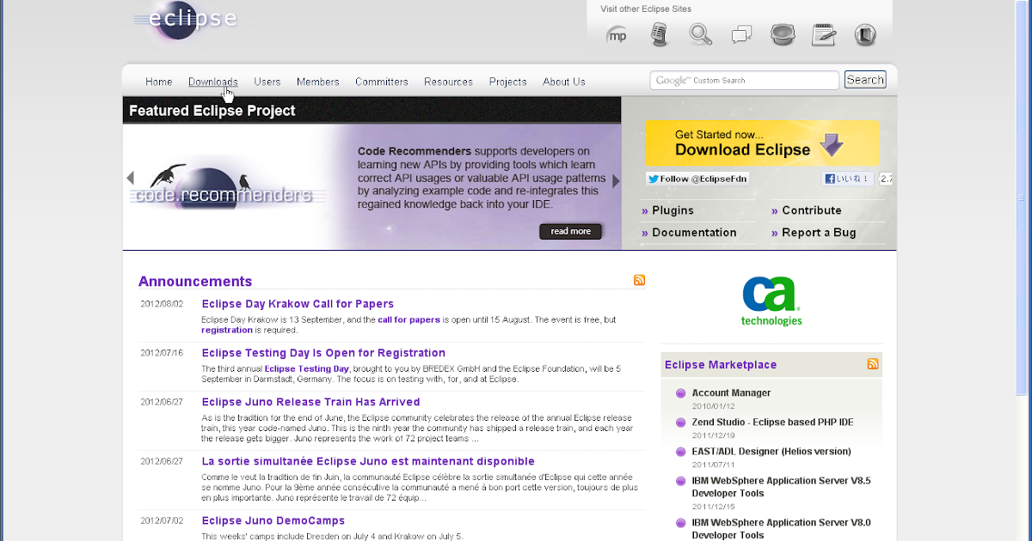Click the registration inline link

227,330
